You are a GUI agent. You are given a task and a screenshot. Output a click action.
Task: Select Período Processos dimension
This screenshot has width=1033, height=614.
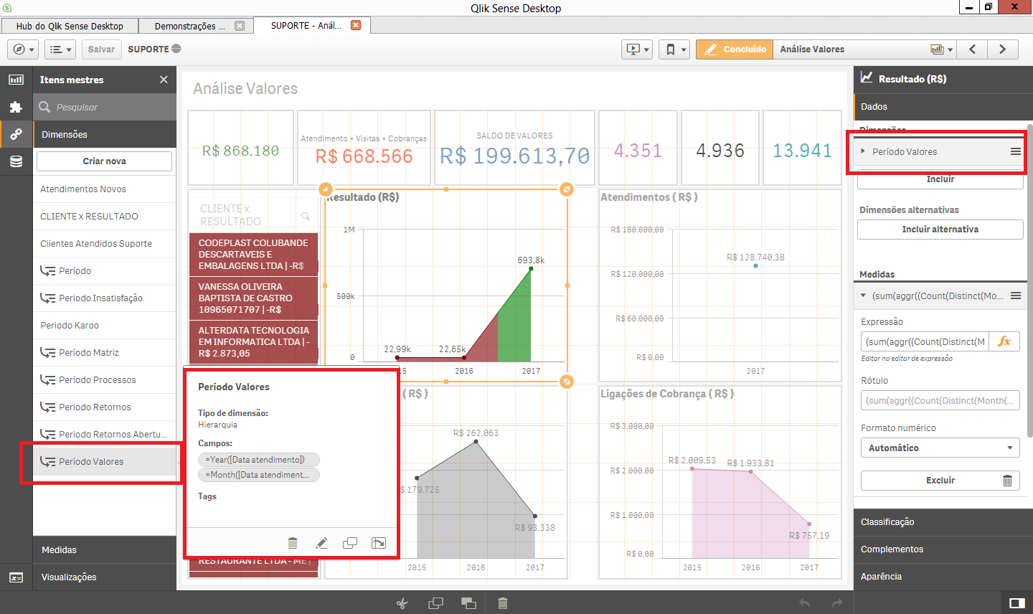pyautogui.click(x=105, y=380)
